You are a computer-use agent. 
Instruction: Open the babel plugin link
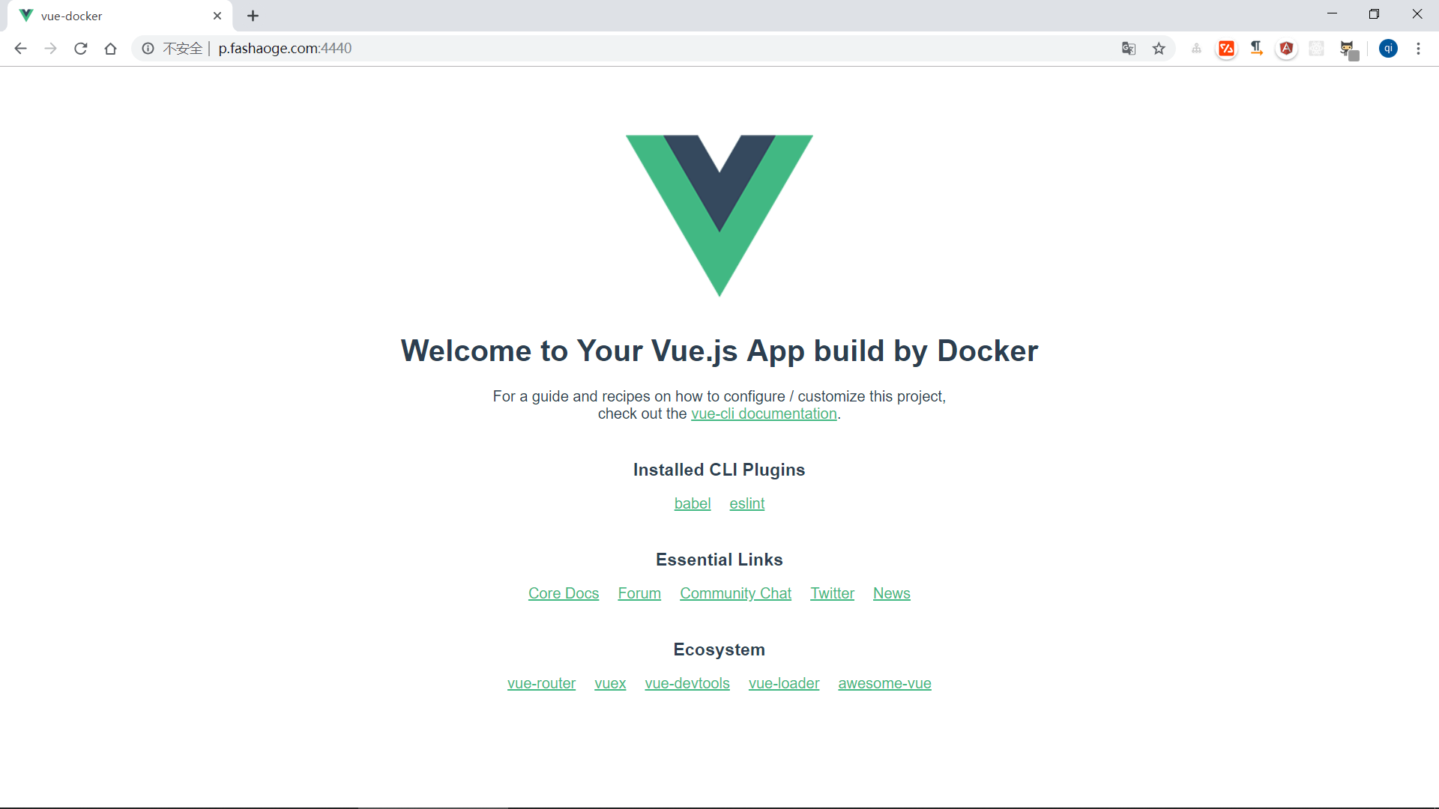[693, 503]
